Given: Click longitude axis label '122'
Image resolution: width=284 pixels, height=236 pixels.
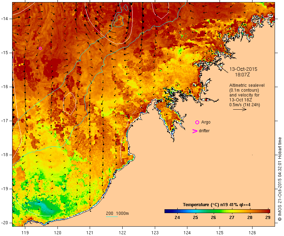Looking at the screenshot, I should [x=122, y=233].
